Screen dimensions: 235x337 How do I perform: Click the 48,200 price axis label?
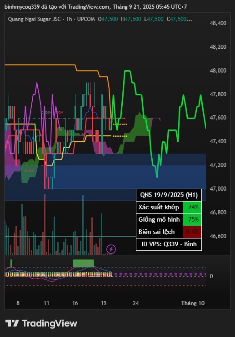(x=218, y=47)
